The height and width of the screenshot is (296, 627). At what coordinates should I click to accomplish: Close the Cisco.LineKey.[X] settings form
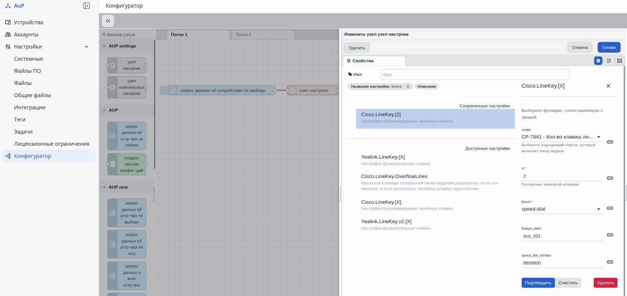[x=608, y=86]
